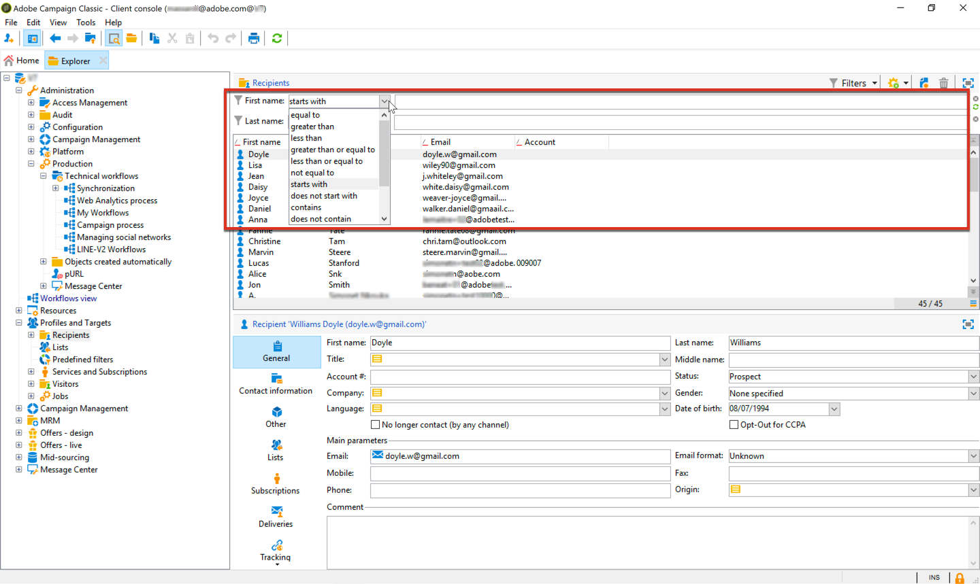
Task: Click the print icon in the toolbar
Action: (254, 38)
